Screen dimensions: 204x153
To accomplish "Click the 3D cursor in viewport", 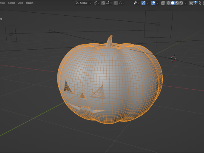I will [x=173, y=59].
